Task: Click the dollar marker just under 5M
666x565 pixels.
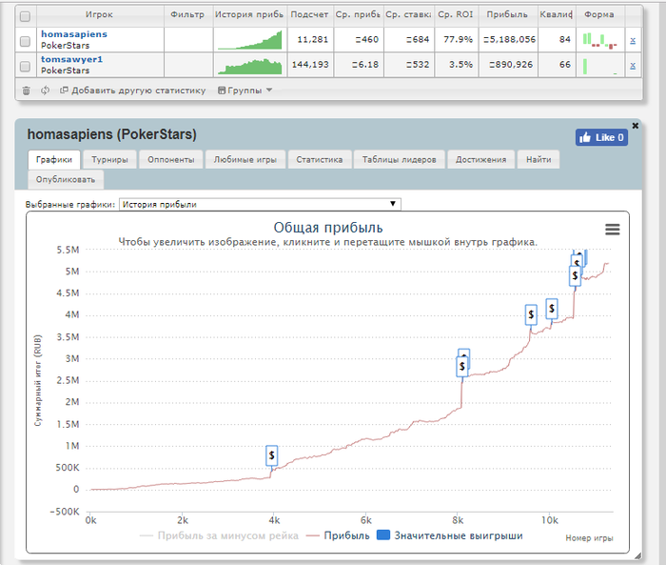Action: click(x=575, y=275)
